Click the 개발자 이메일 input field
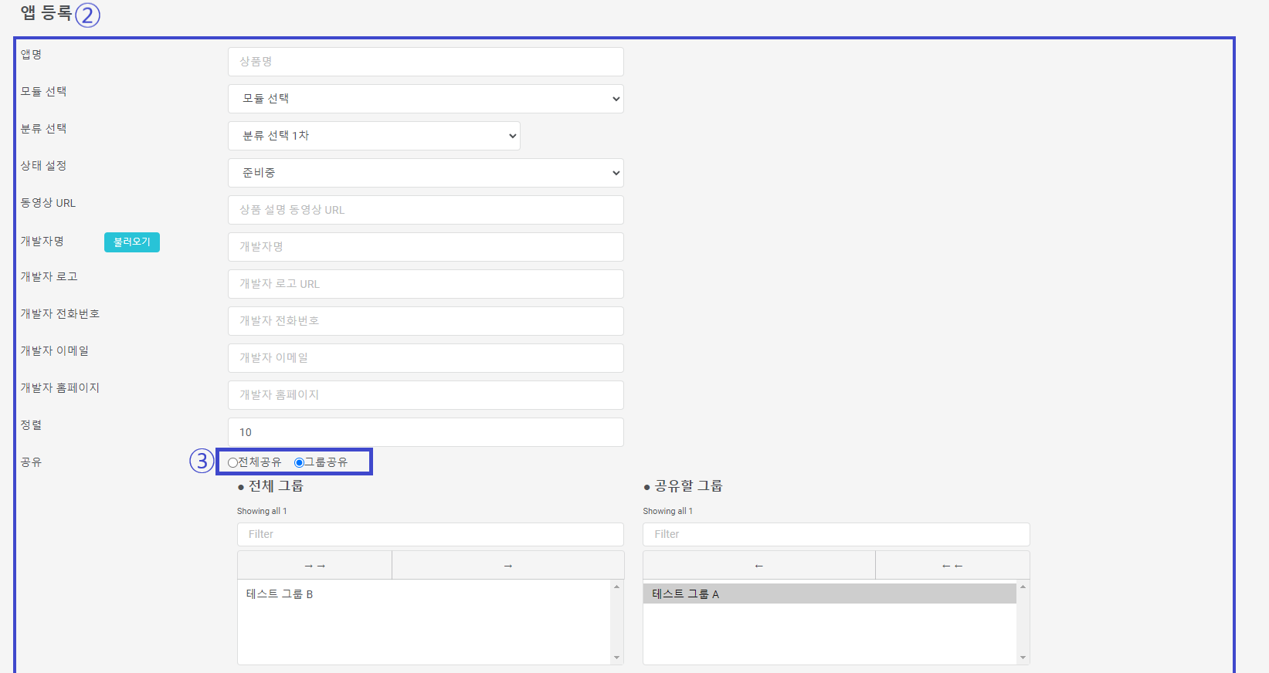 pyautogui.click(x=426, y=358)
